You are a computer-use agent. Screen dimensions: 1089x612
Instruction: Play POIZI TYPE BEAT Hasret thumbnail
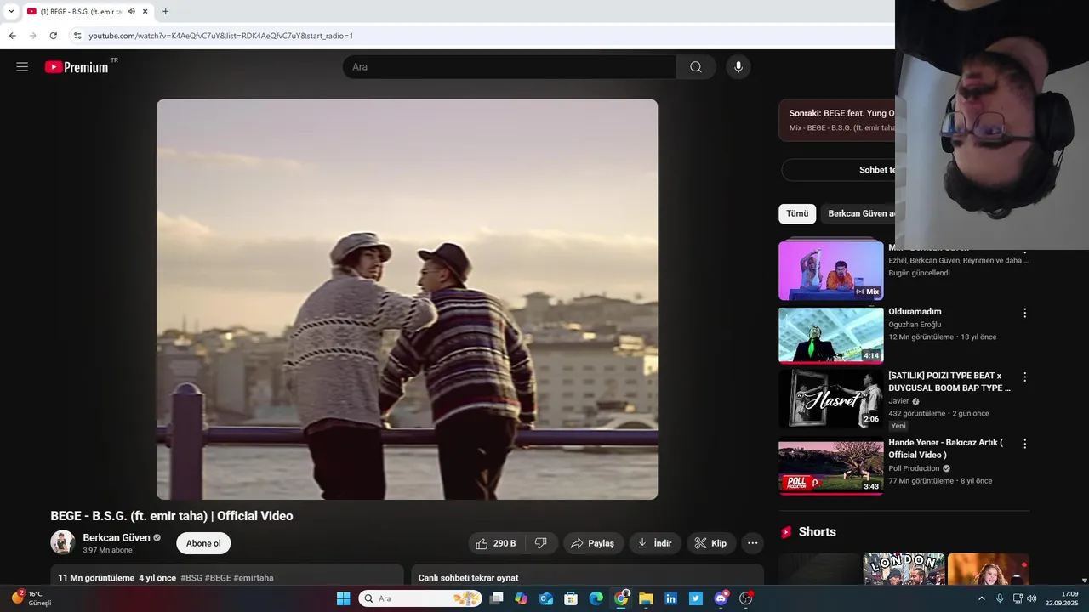[x=831, y=399]
